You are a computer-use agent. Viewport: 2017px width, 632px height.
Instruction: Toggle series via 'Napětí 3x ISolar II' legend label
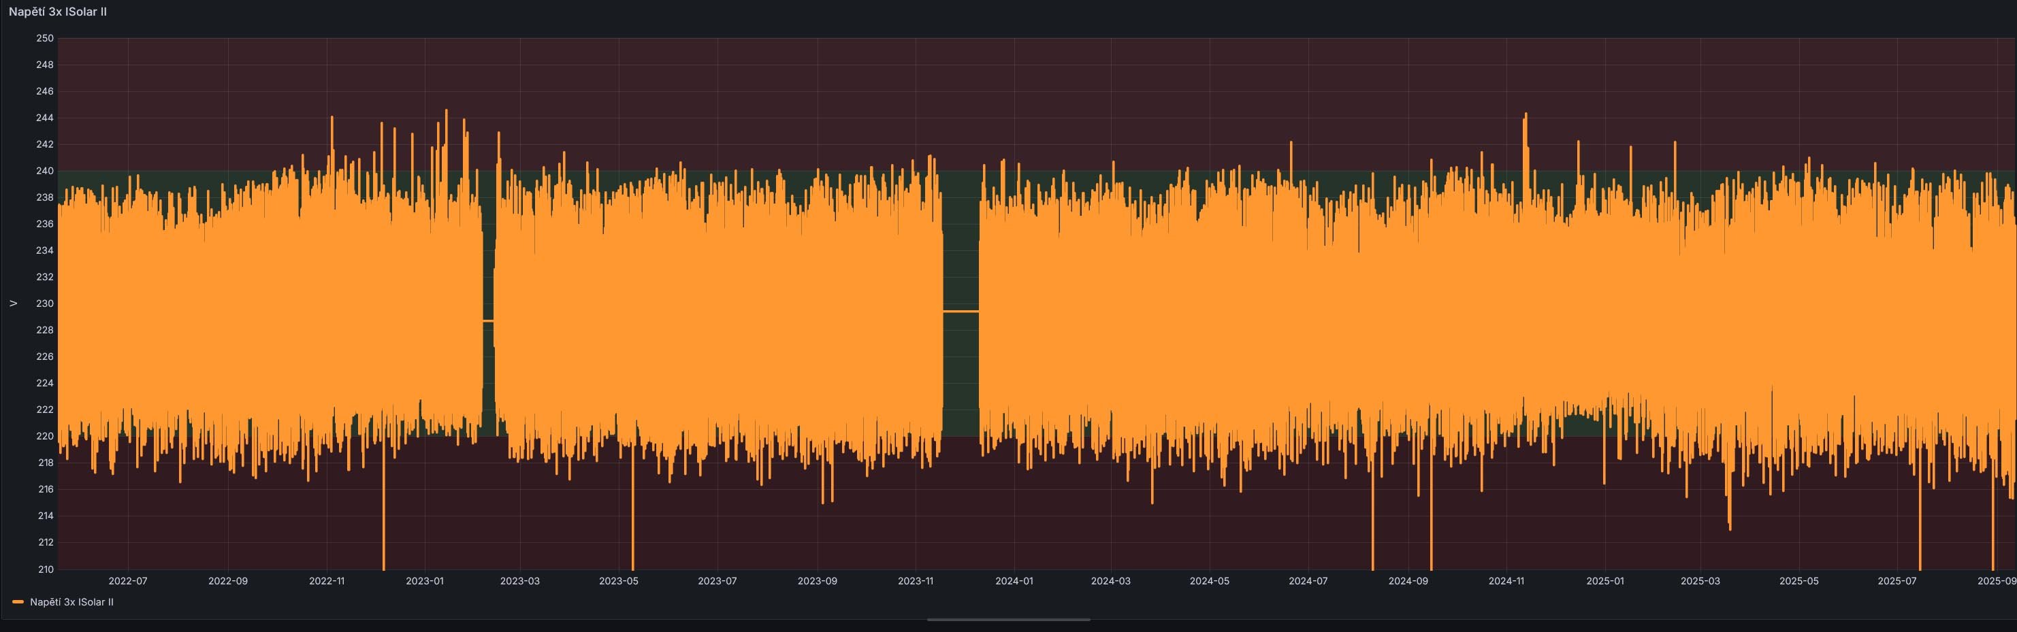coord(71,602)
